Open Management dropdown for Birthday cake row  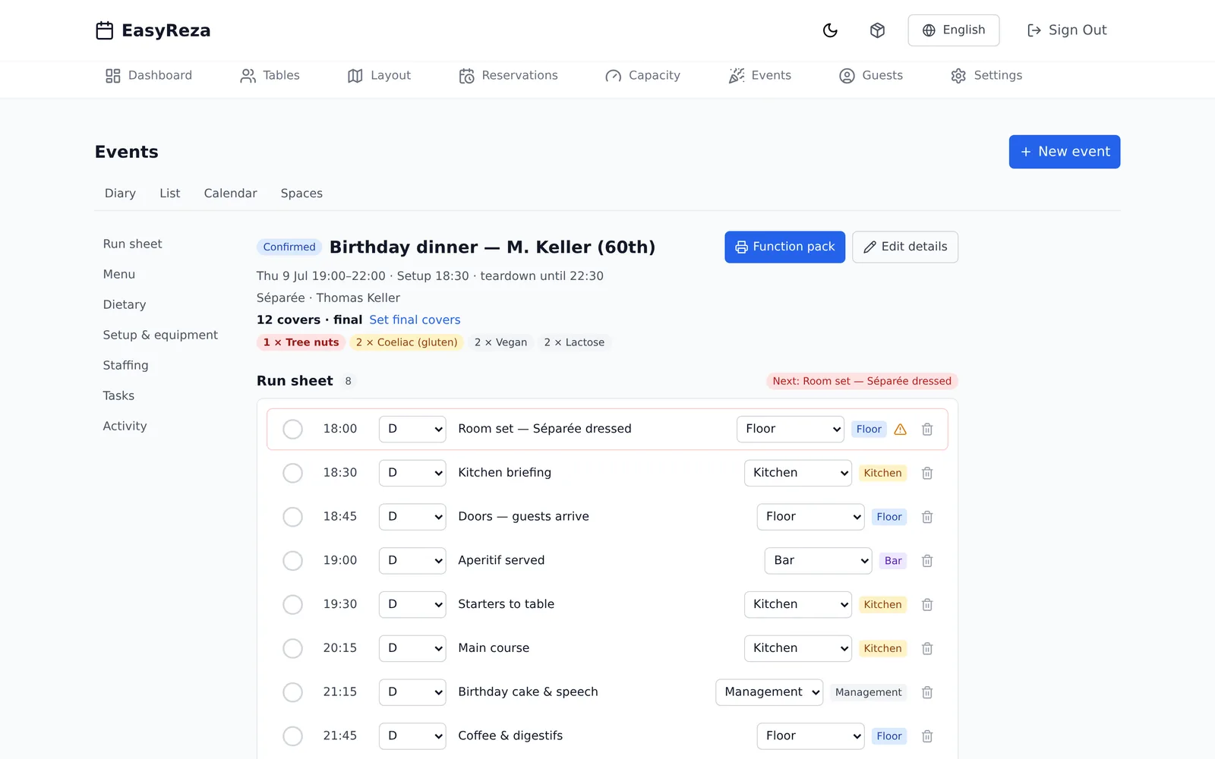click(x=769, y=693)
